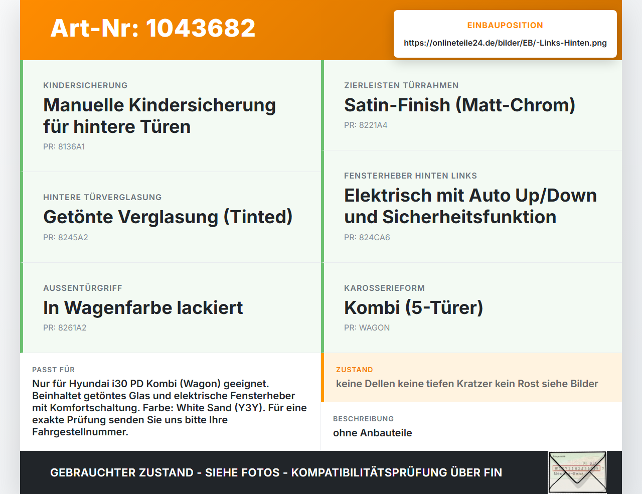Open the Links-Hinten.png Einbauposition URL
The width and height of the screenshot is (642, 494).
pos(505,43)
